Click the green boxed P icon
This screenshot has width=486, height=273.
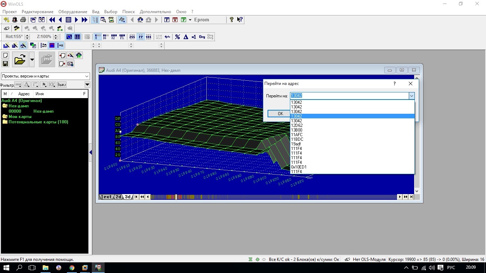(184, 20)
